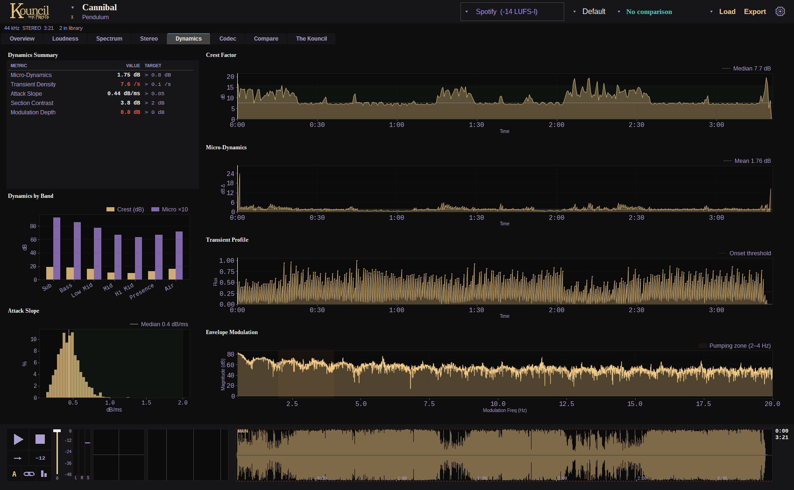
Task: Open the Spotify (-14 LUFS-I) target dropdown
Action: coord(512,12)
